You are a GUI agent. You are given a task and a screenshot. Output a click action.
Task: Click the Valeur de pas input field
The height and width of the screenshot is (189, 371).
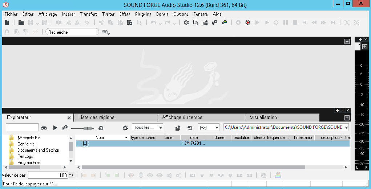(x=48, y=175)
